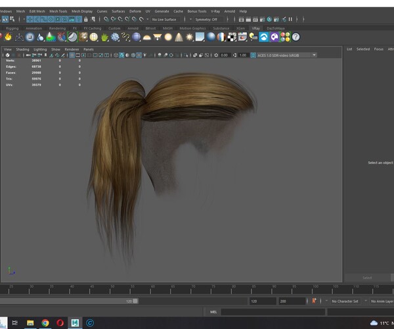Viewport: 394px width, 329px height.
Task: Switch to the Arnold shelf tab
Action: (133, 28)
